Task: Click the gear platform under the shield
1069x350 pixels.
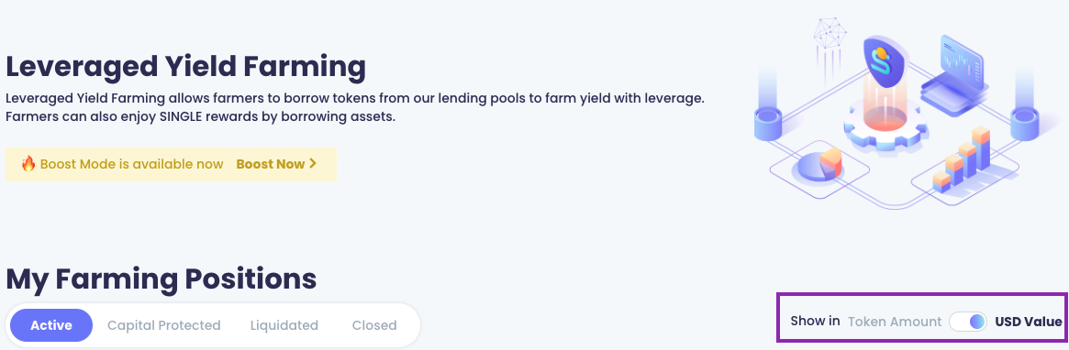Action: 883,126
